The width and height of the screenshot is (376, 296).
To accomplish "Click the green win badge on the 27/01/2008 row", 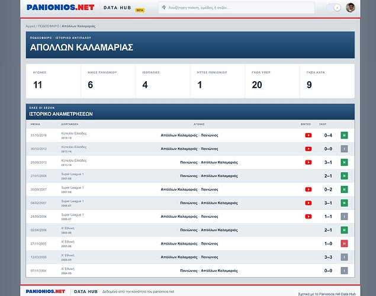I will coord(344,176).
